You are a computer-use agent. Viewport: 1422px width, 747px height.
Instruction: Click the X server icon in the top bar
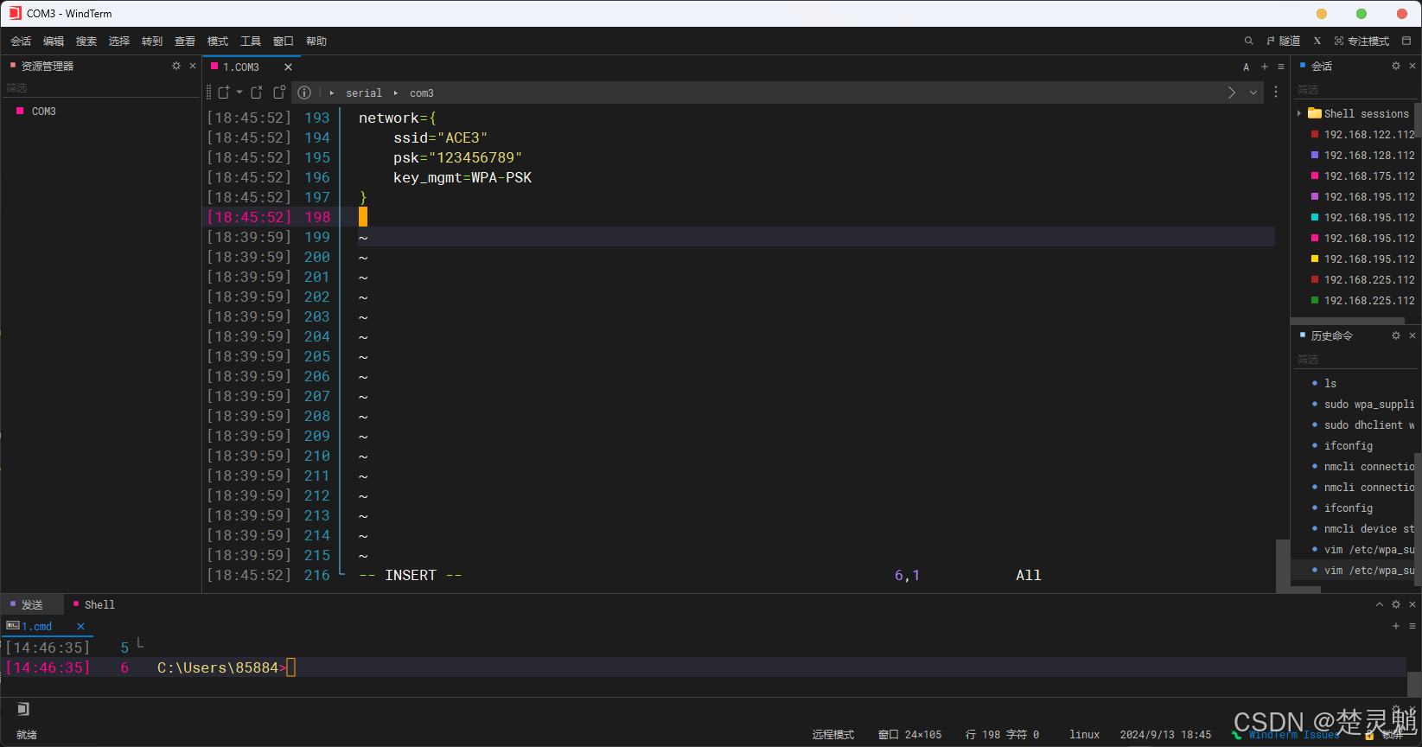click(1317, 41)
